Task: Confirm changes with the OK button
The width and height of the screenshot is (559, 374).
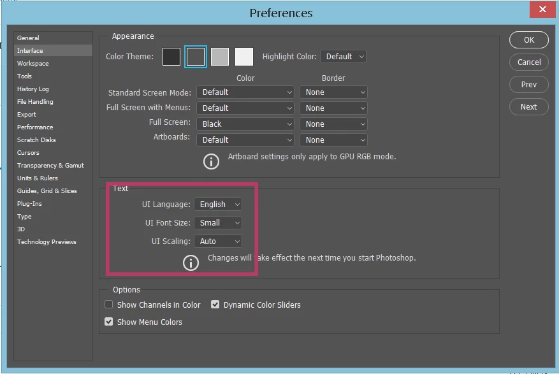Action: point(528,40)
